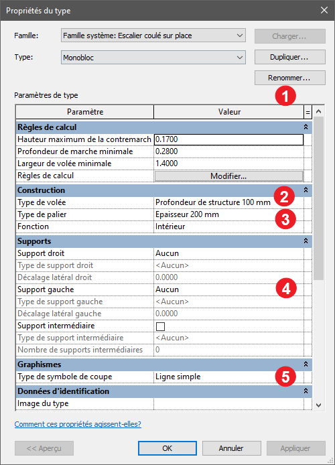The image size is (335, 465).
Task: Click Modifier for Règles de calcul
Action: [x=229, y=176]
